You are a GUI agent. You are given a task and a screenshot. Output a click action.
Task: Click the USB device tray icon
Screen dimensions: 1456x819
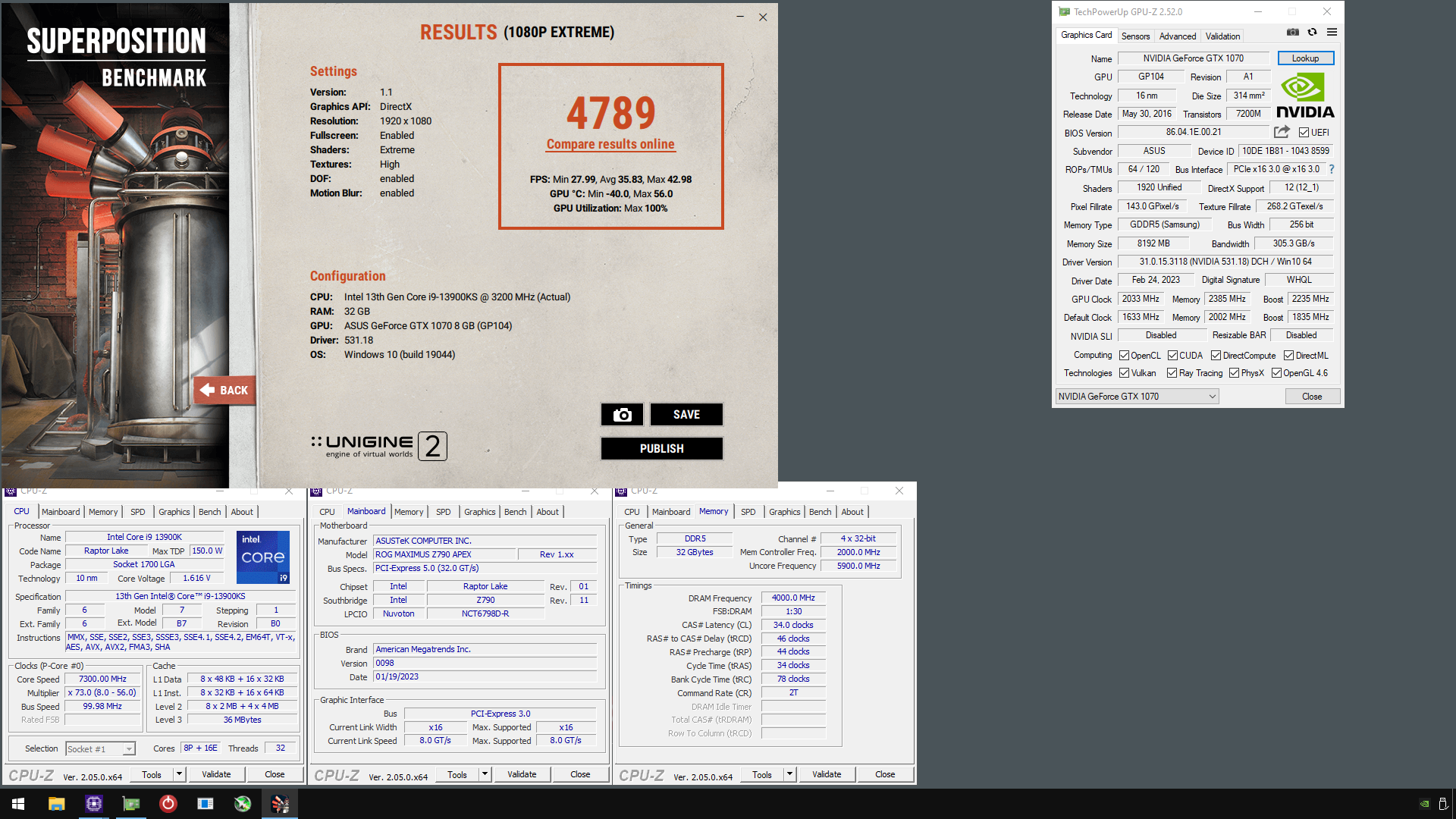(1442, 804)
